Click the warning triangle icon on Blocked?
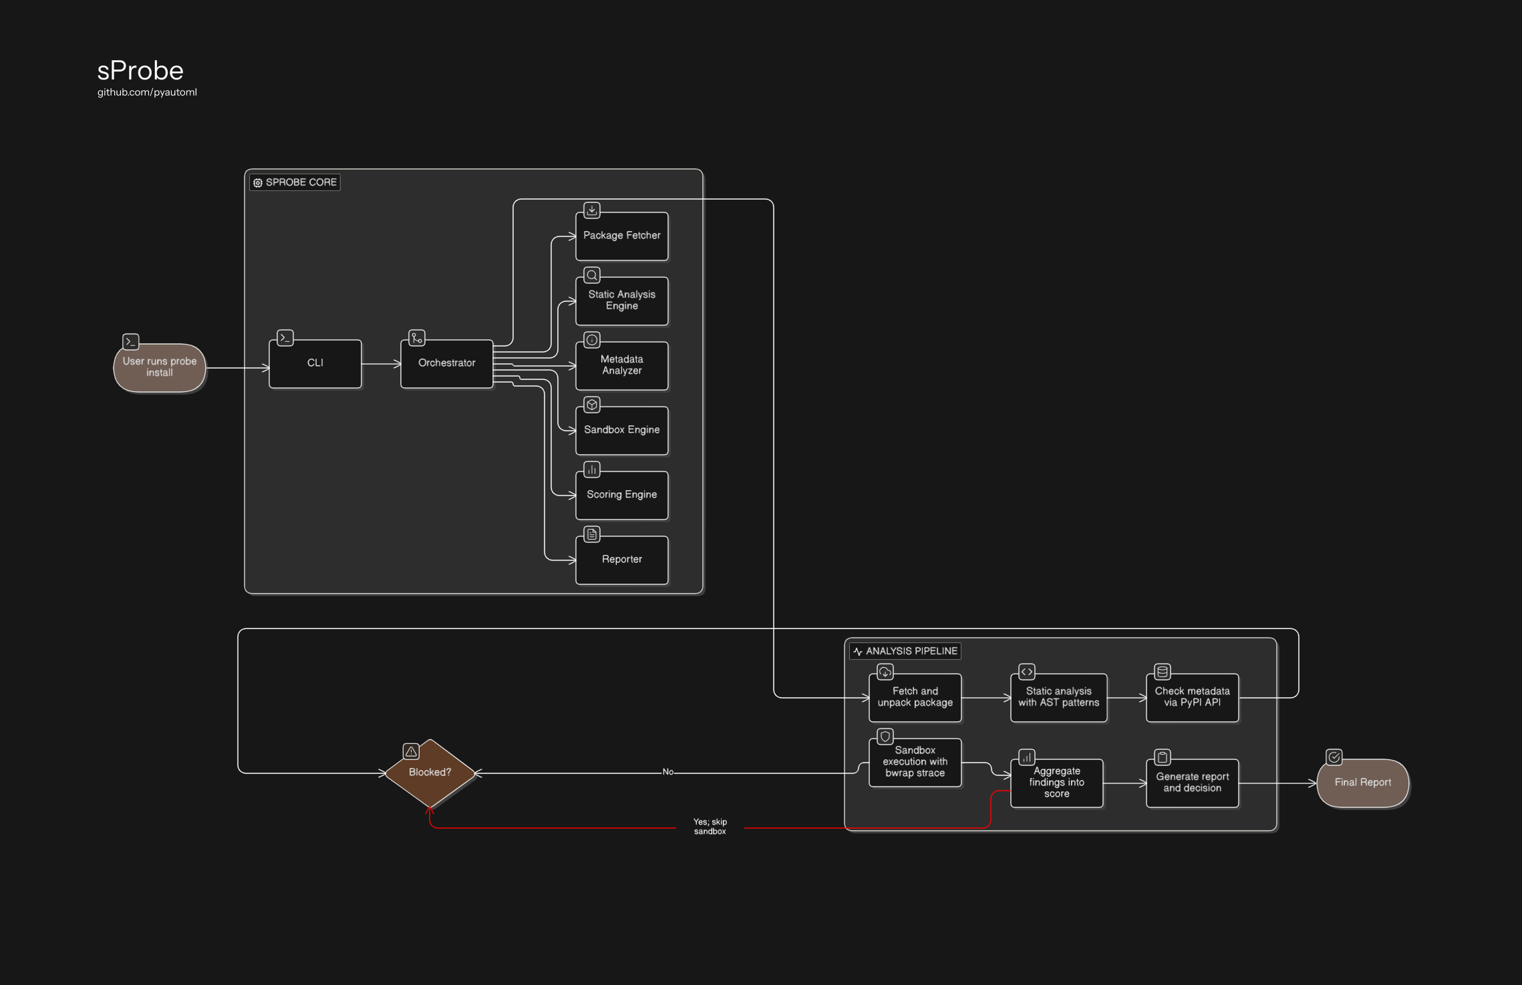This screenshot has height=985, width=1522. 412,751
